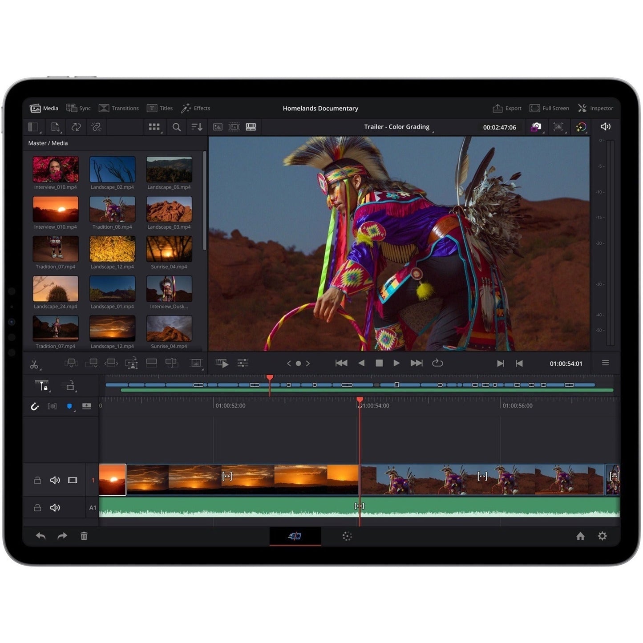
Task: Click the import media icon
Action: 55,128
